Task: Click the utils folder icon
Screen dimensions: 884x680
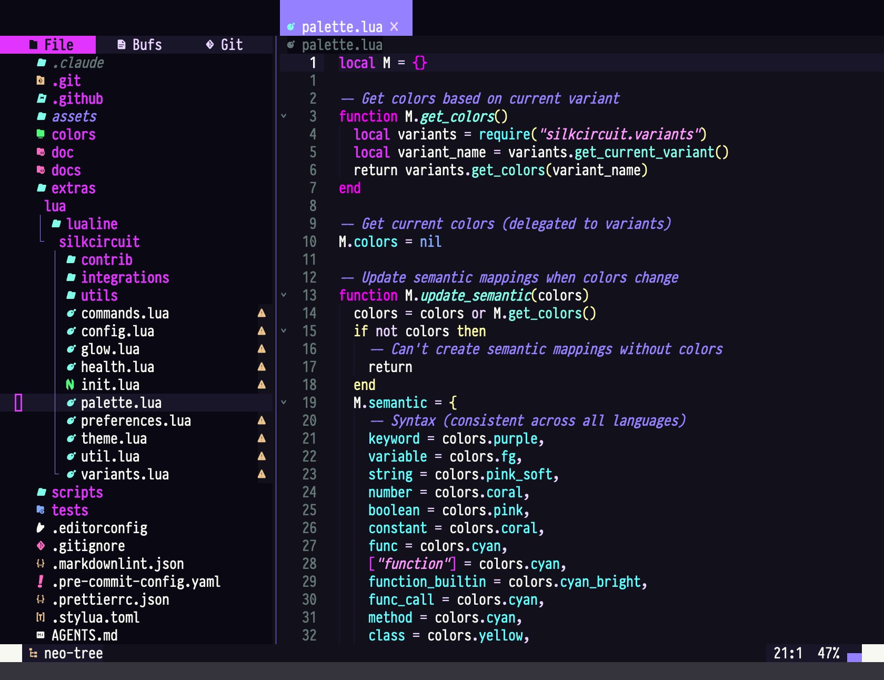Action: tap(71, 295)
